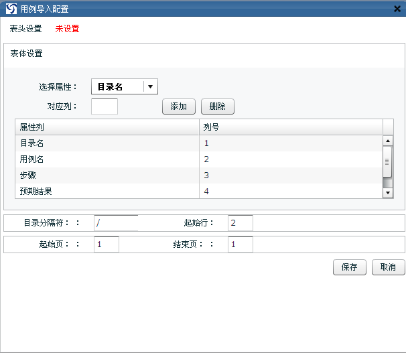Click the 属性列 column header

(x=107, y=127)
